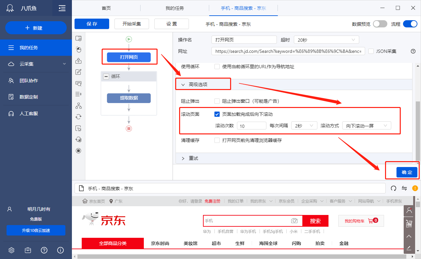Image resolution: width=421 pixels, height=259 pixels.
Task: Switch to the 首页 tab
Action: 106,8
